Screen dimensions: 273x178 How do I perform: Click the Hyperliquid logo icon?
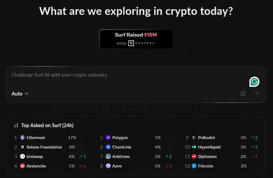[194, 147]
